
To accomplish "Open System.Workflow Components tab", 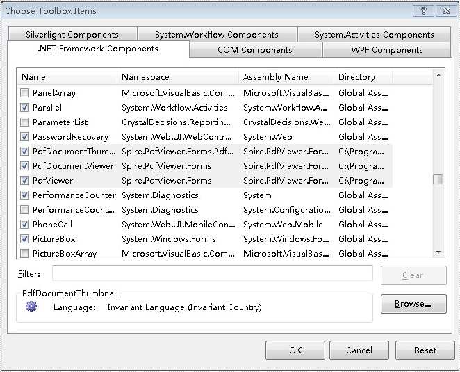I will point(217,34).
